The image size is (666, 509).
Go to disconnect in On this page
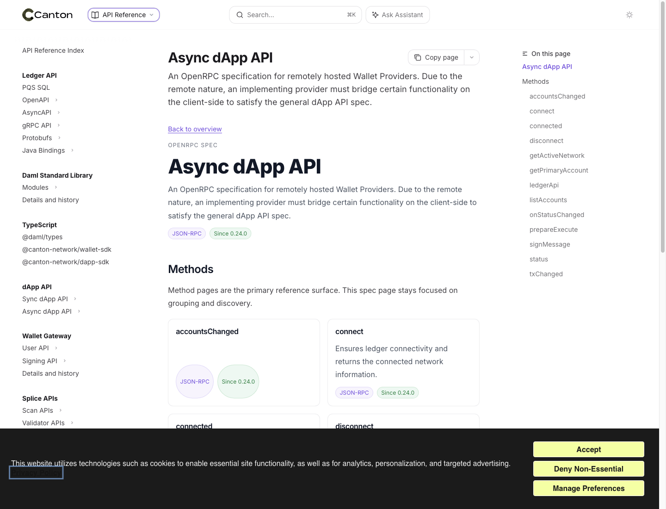coord(546,141)
